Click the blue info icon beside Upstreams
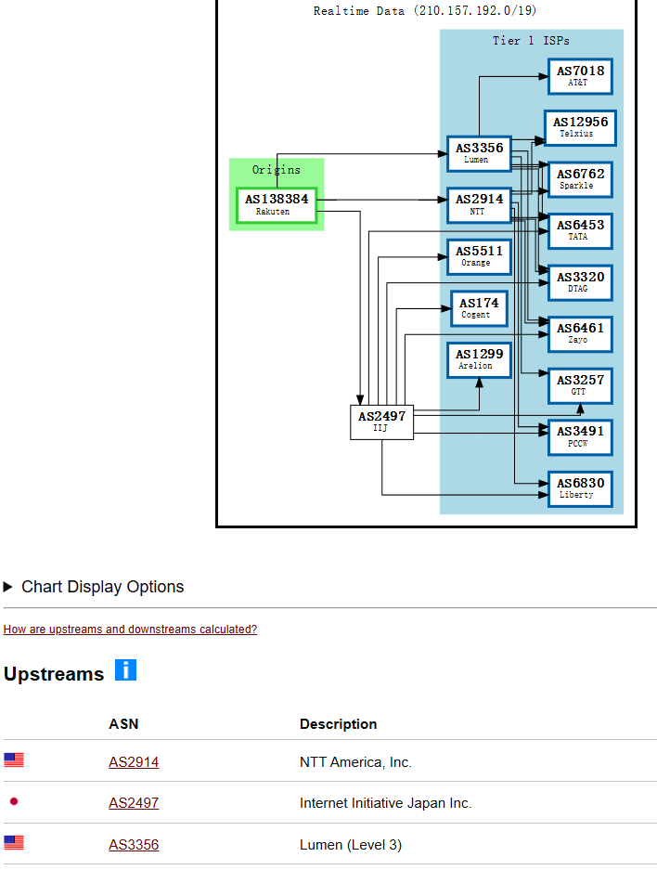This screenshot has width=657, height=870. (x=125, y=669)
